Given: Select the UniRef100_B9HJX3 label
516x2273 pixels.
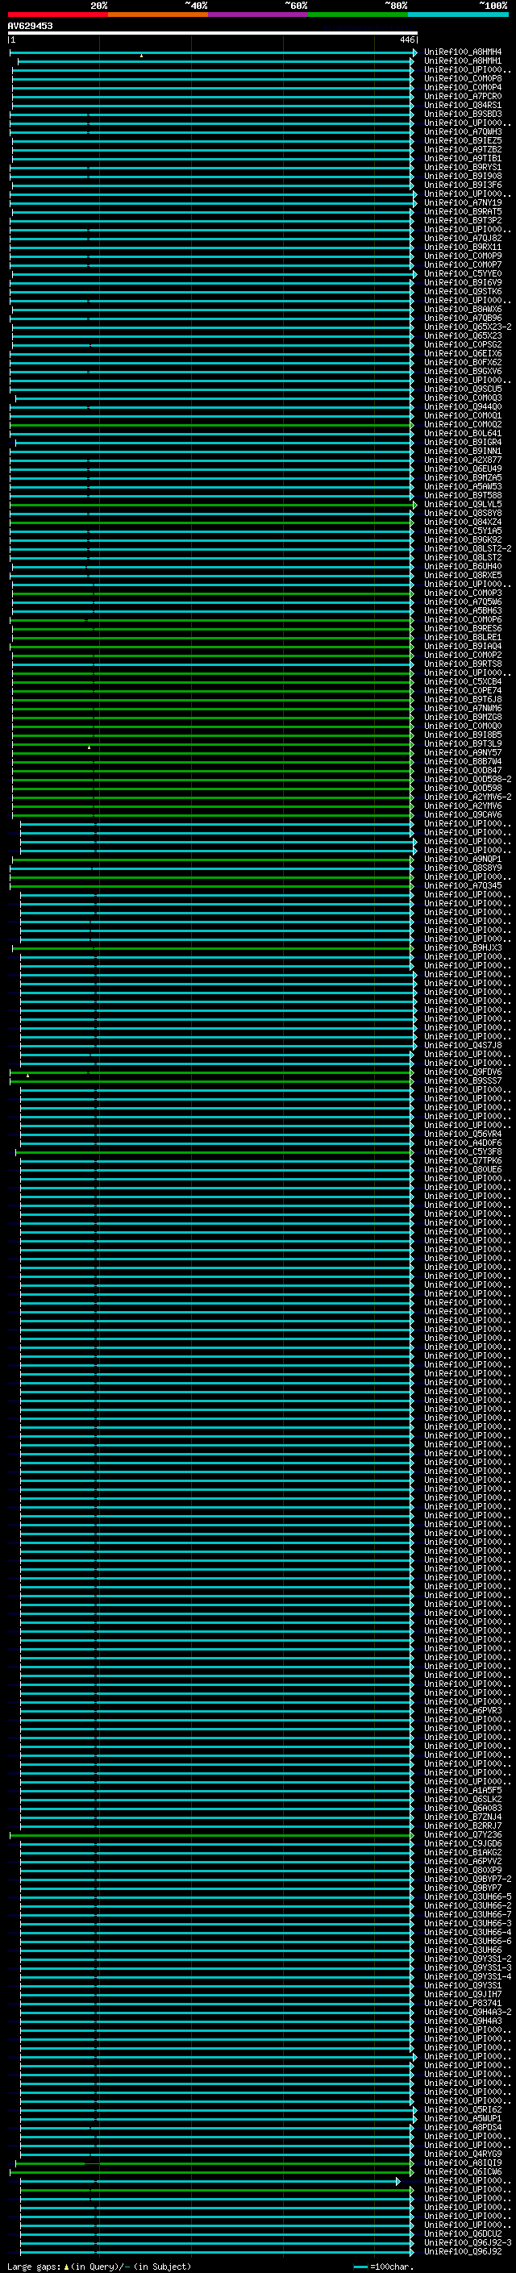Looking at the screenshot, I should [463, 947].
